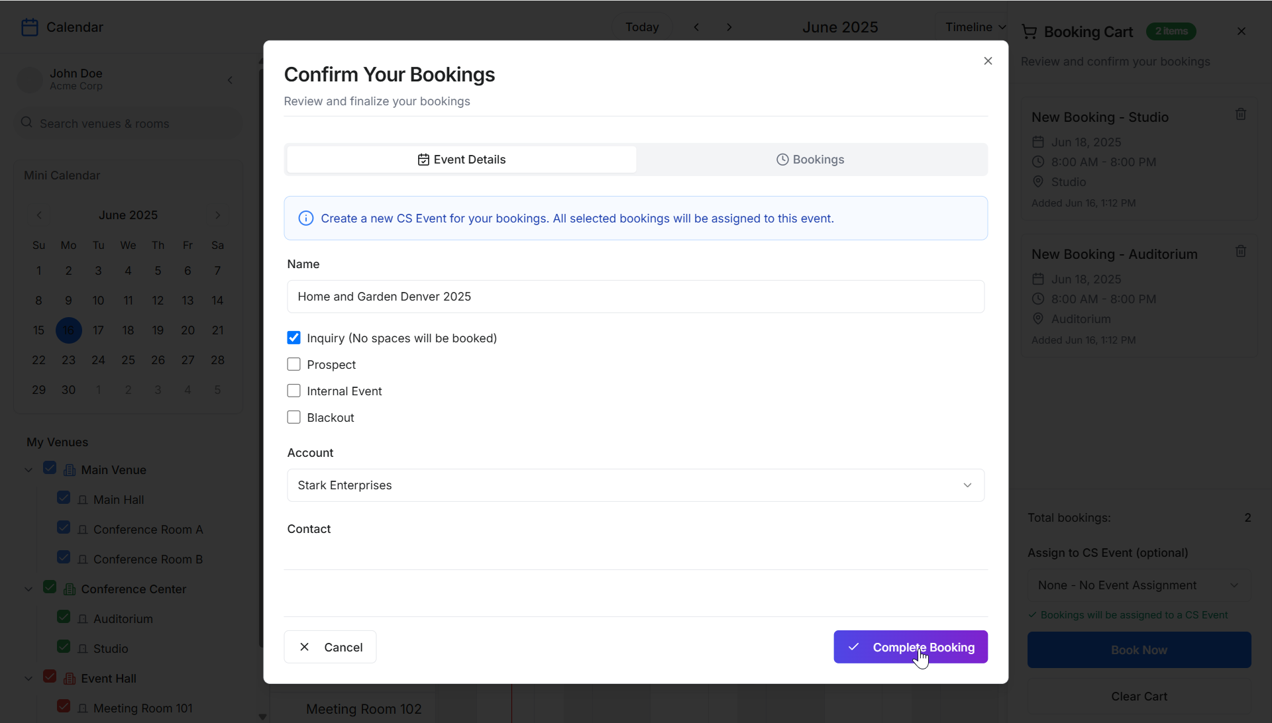Click John Doe's avatar
Image resolution: width=1272 pixels, height=723 pixels.
pos(29,79)
